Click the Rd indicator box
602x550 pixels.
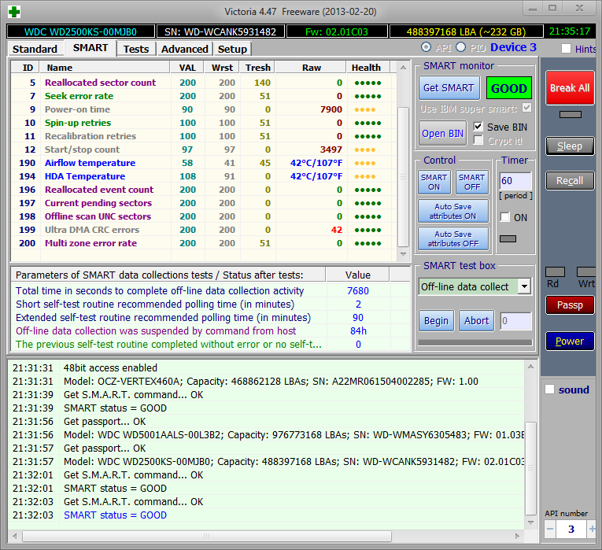[553, 271]
